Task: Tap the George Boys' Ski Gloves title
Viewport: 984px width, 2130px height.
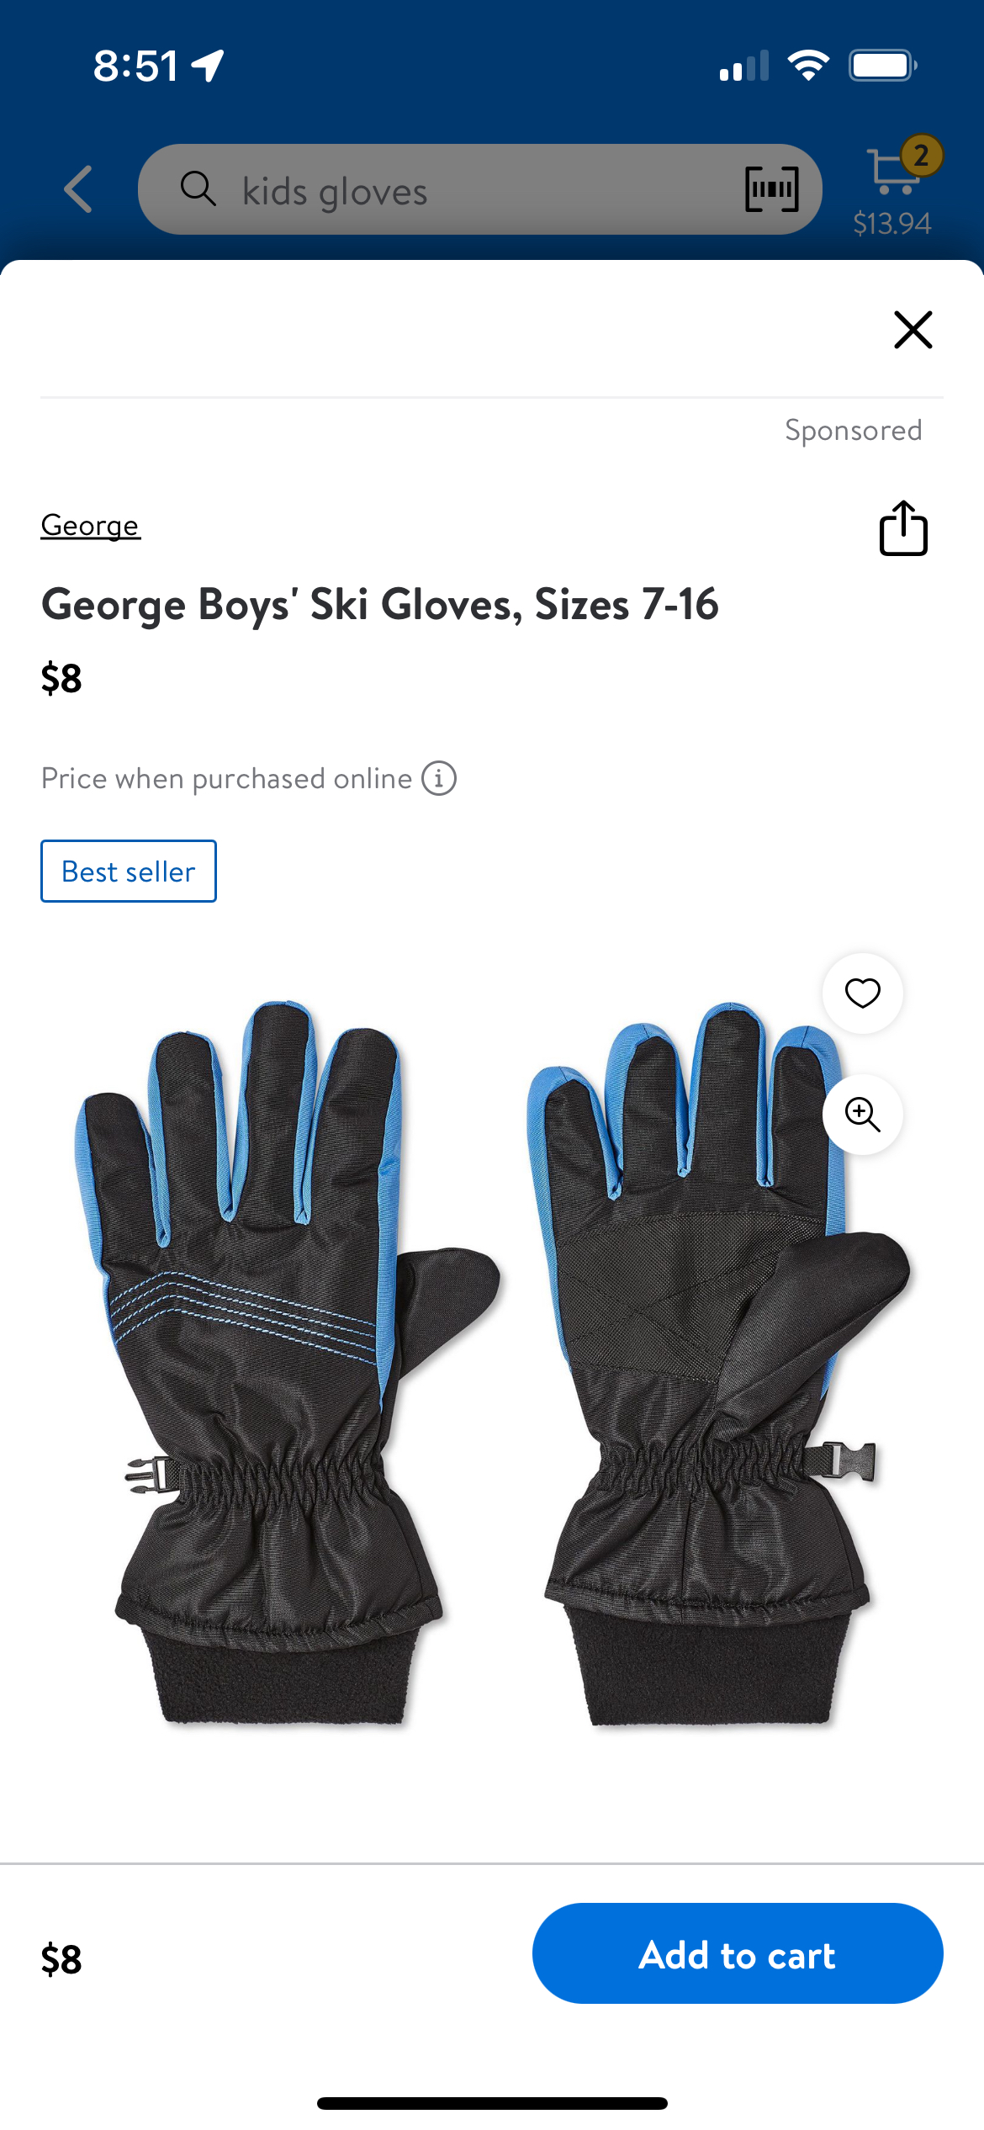Action: click(379, 605)
